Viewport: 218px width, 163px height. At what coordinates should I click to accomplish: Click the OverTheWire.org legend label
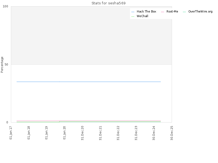[200, 11]
